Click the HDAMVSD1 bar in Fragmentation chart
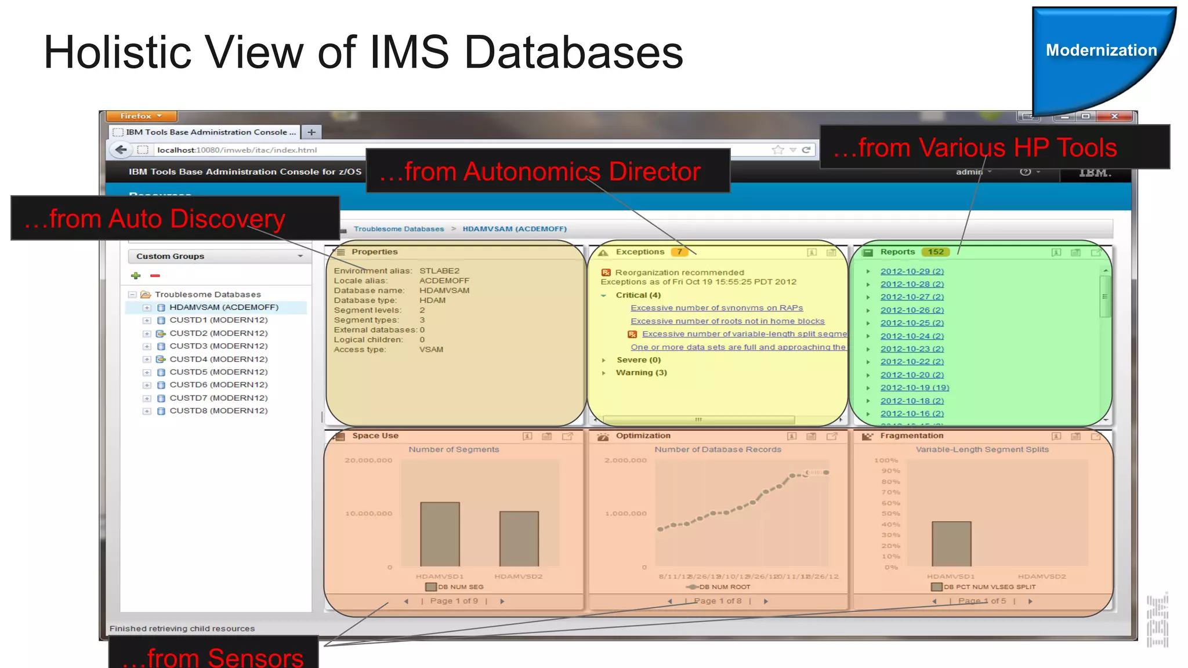This screenshot has width=1188, height=668. coord(951,544)
